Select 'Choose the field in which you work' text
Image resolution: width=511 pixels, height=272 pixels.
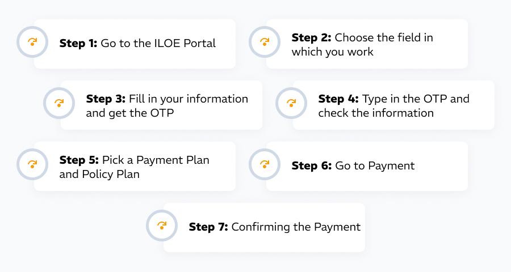(x=362, y=45)
